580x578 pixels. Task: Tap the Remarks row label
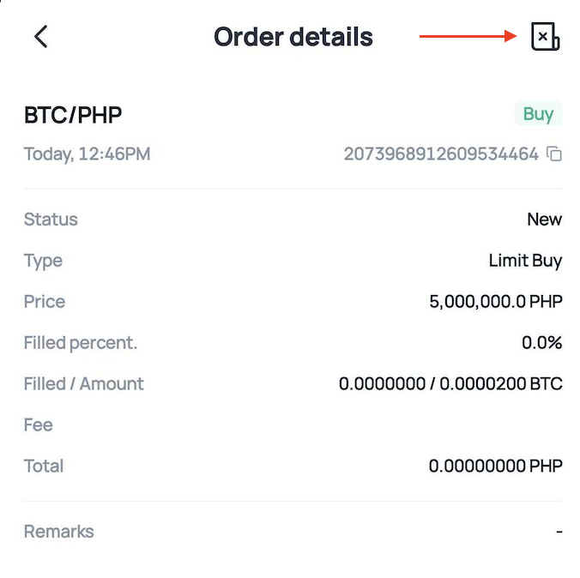point(58,532)
